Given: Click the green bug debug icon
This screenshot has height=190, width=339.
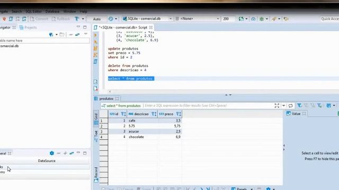Looking at the screenshot, I should [262, 19].
